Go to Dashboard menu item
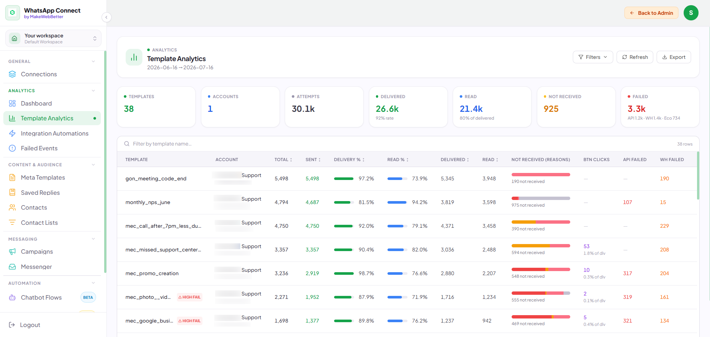710x337 pixels. pos(52,103)
